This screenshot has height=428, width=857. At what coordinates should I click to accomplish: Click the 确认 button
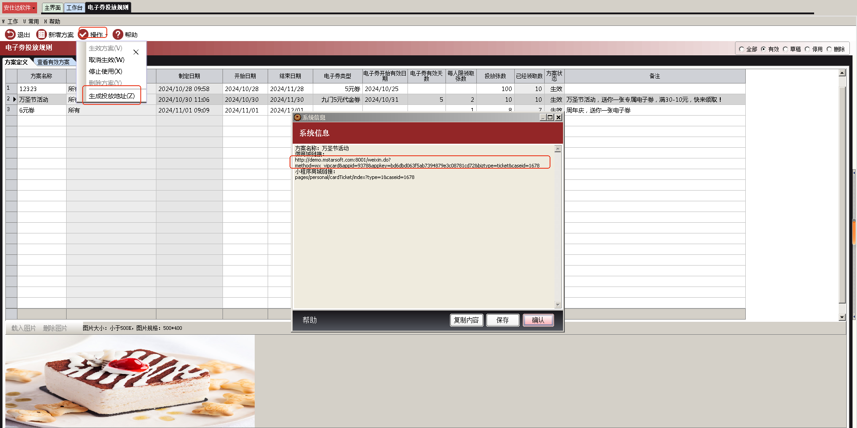[538, 320]
